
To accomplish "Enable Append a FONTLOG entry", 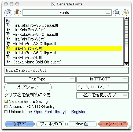I will 6,107.
